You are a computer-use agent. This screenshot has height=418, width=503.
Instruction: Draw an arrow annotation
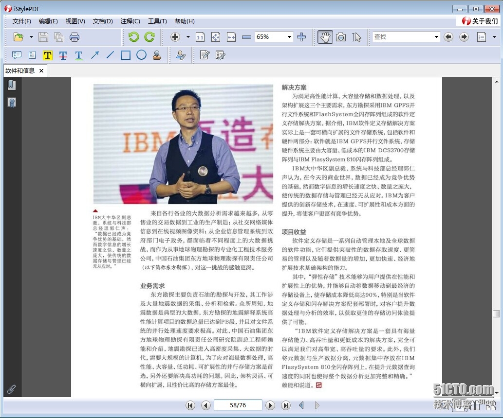[94, 55]
